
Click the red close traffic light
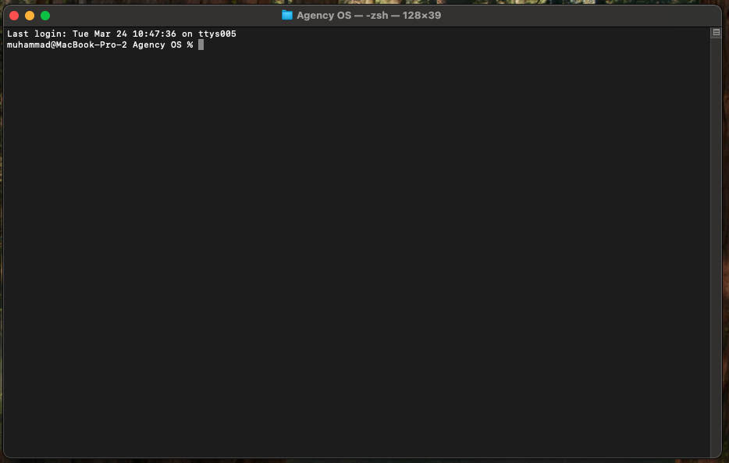tap(14, 15)
